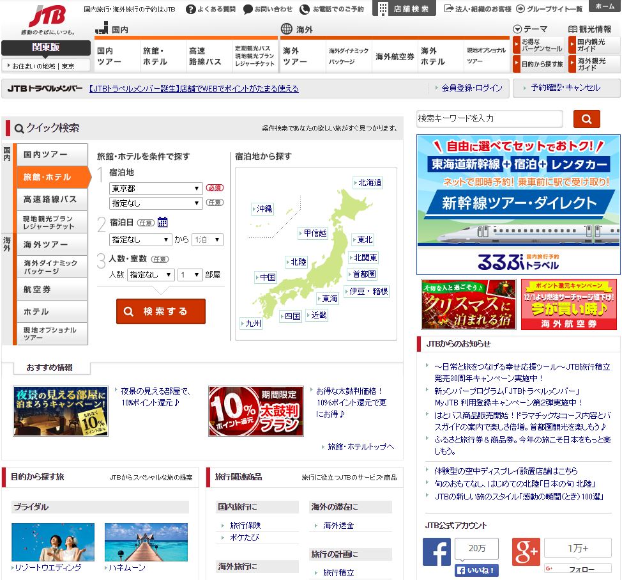
Task: Click the Facebook いいね button
Action: click(476, 570)
